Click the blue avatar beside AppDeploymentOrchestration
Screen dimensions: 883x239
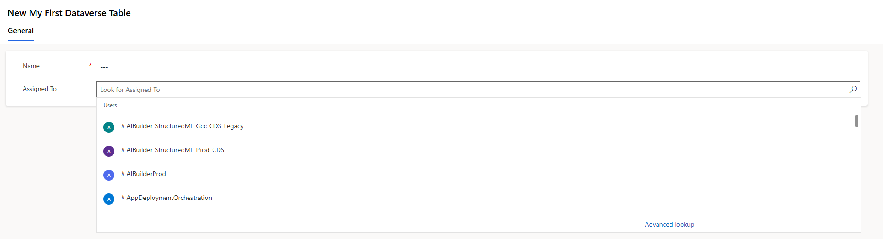pyautogui.click(x=109, y=199)
